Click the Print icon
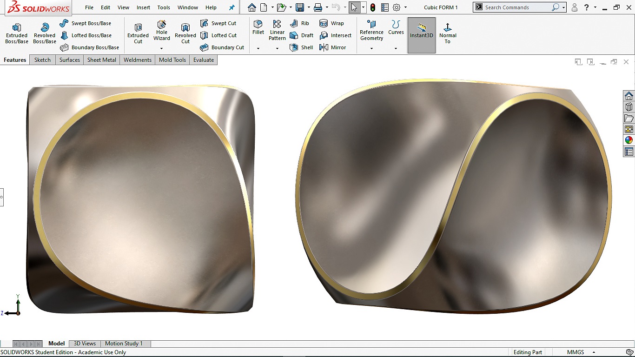This screenshot has width=635, height=357. pyautogui.click(x=318, y=7)
